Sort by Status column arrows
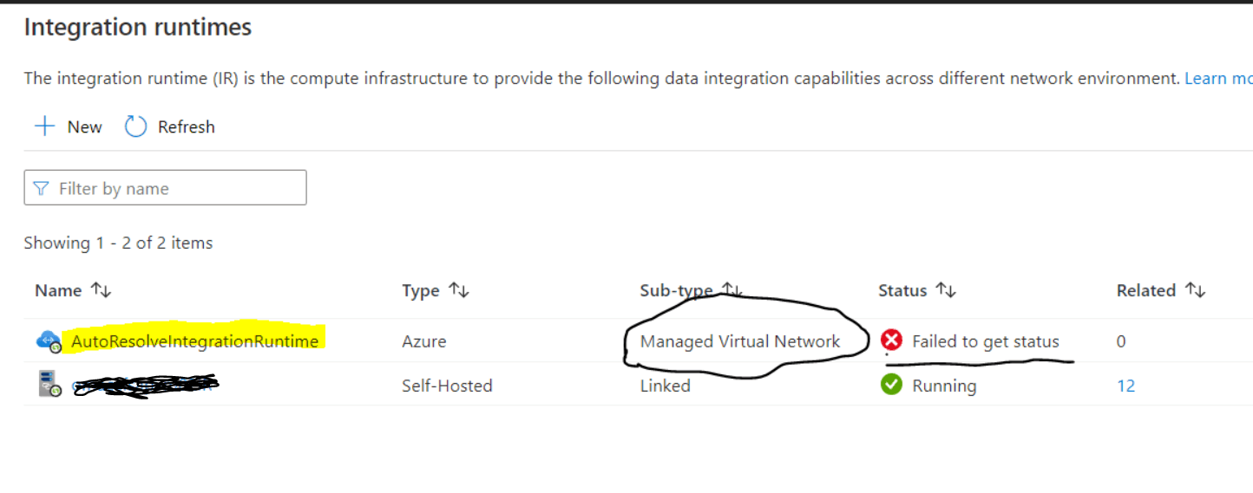Viewport: 1253px width, 493px height. coord(947,291)
